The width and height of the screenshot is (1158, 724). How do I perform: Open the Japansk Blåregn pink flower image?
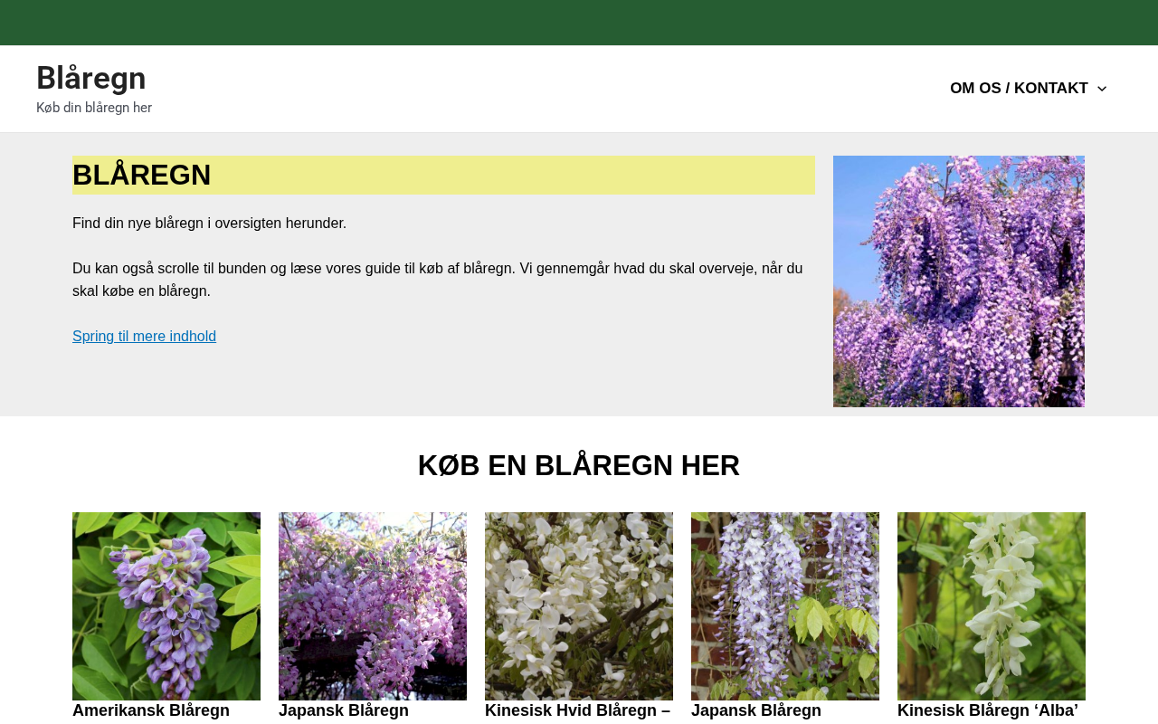(x=373, y=606)
